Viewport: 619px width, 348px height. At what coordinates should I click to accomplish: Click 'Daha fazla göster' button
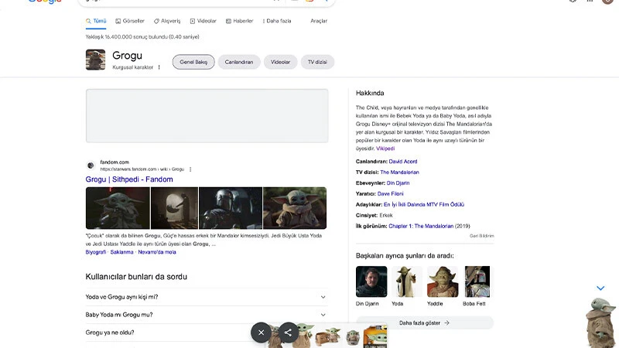pos(424,322)
